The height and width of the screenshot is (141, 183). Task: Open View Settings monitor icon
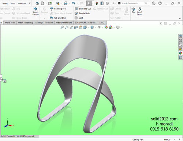(118, 27)
